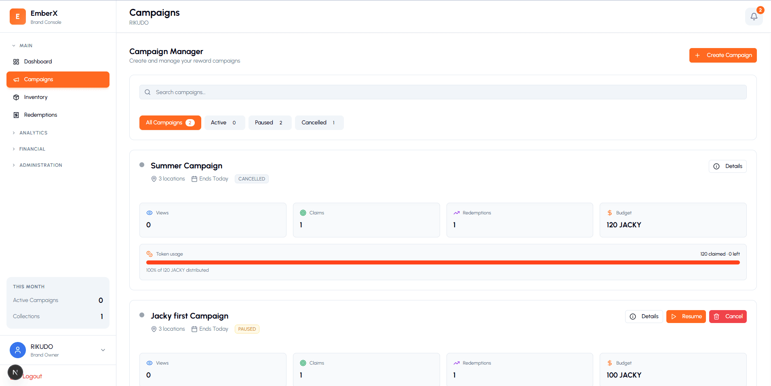Click the Redemptions receipt icon
Image resolution: width=771 pixels, height=386 pixels.
click(16, 115)
